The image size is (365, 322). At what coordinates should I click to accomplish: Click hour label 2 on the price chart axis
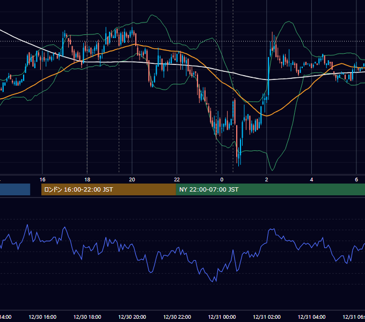click(x=267, y=180)
